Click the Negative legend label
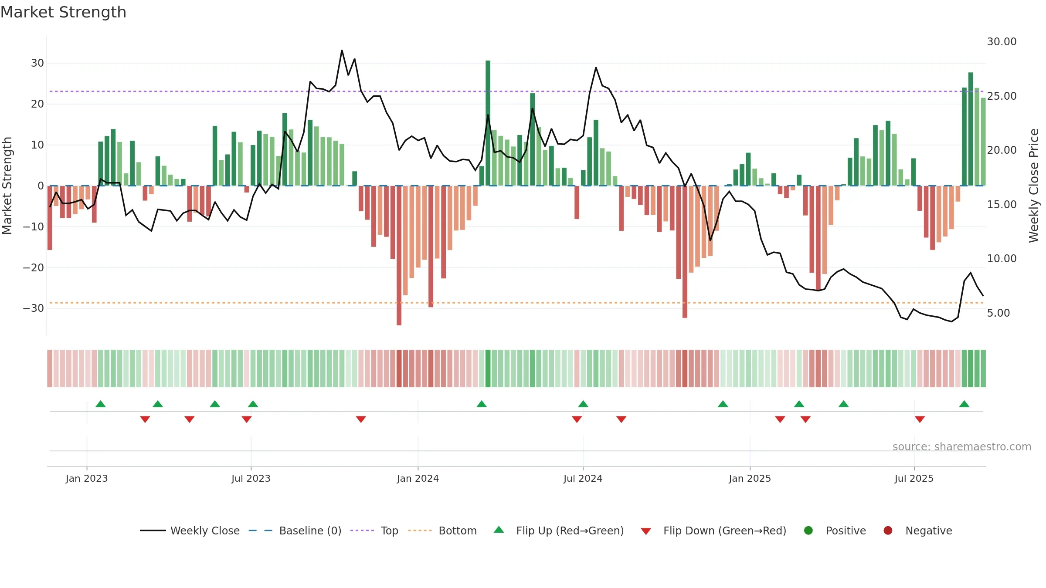 coord(928,531)
